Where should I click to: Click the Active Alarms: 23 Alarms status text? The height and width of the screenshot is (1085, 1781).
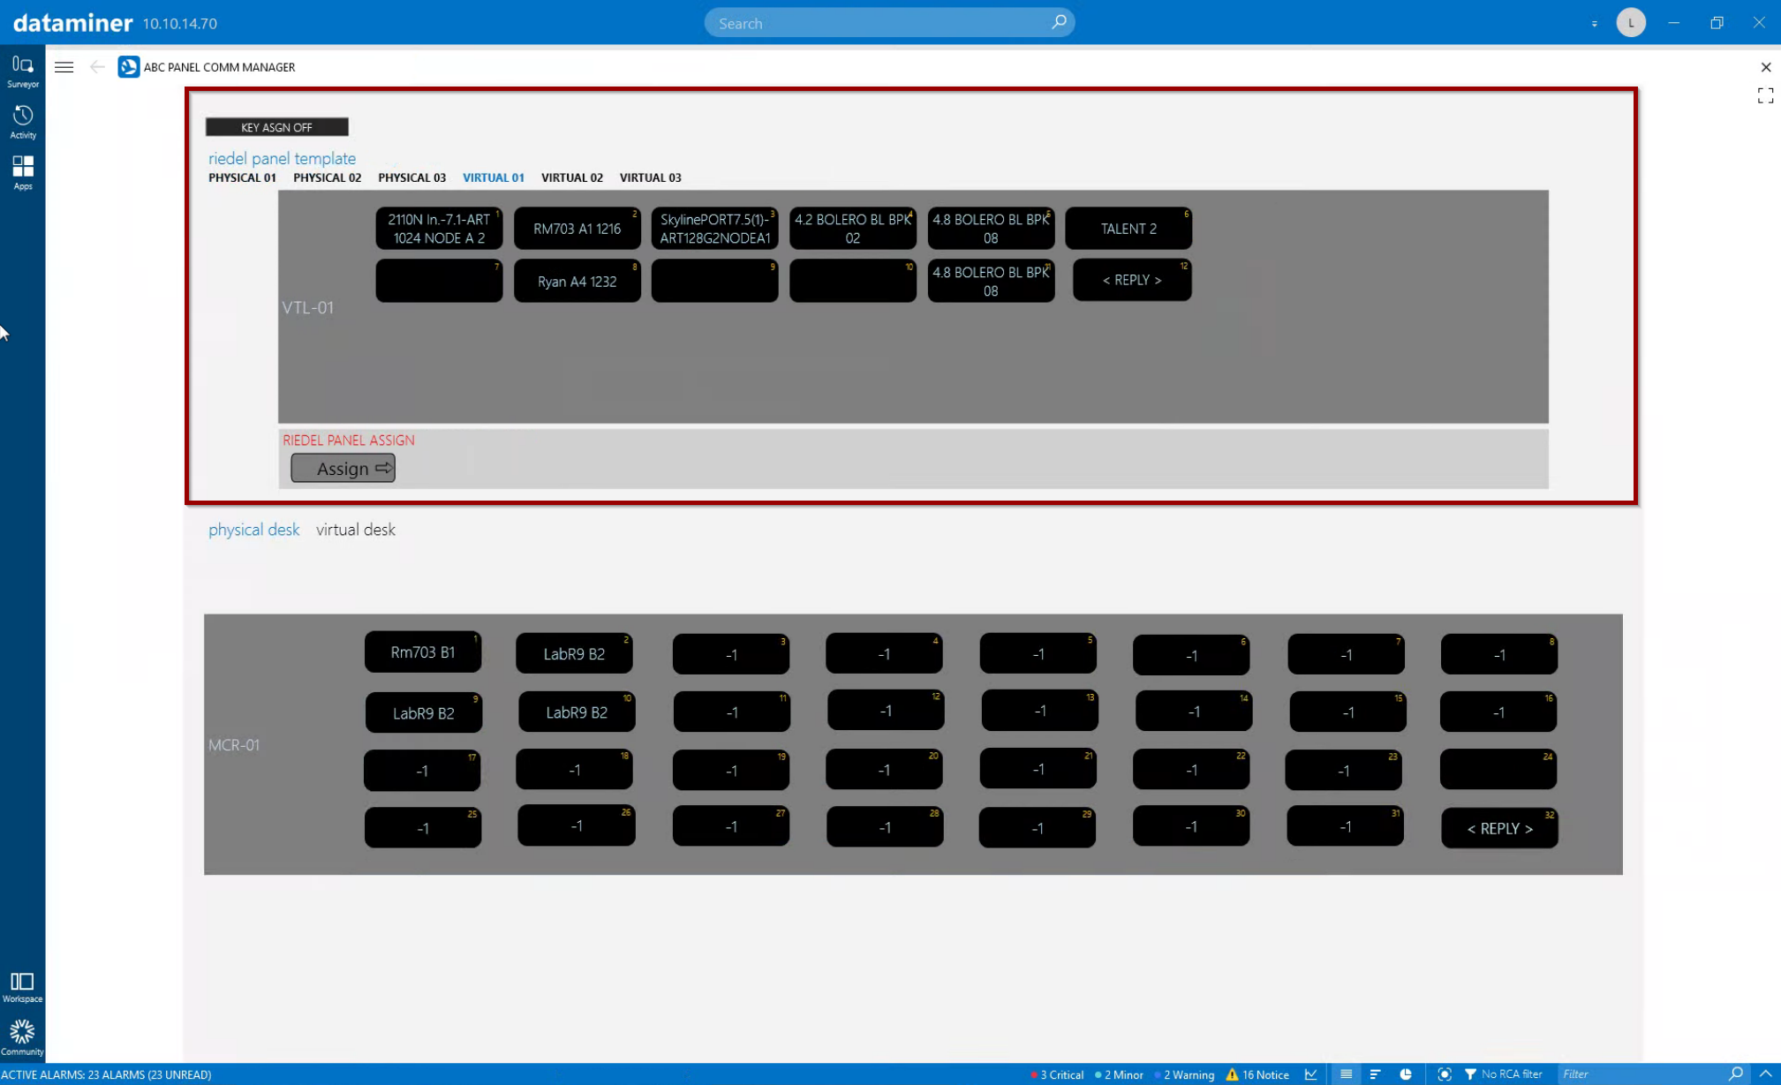107,1074
